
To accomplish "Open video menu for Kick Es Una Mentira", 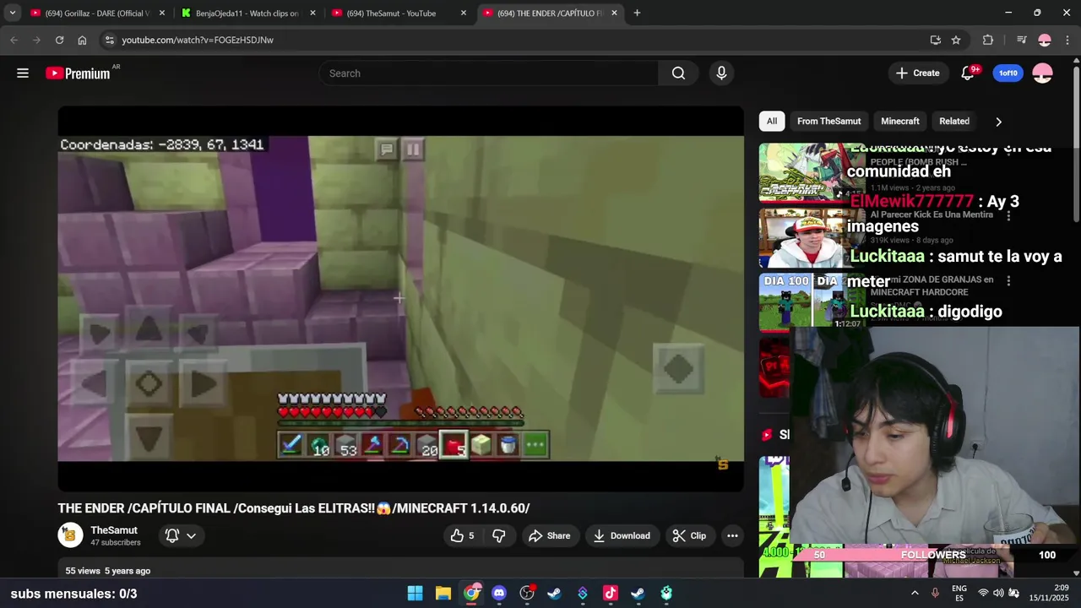I will click(x=1008, y=217).
